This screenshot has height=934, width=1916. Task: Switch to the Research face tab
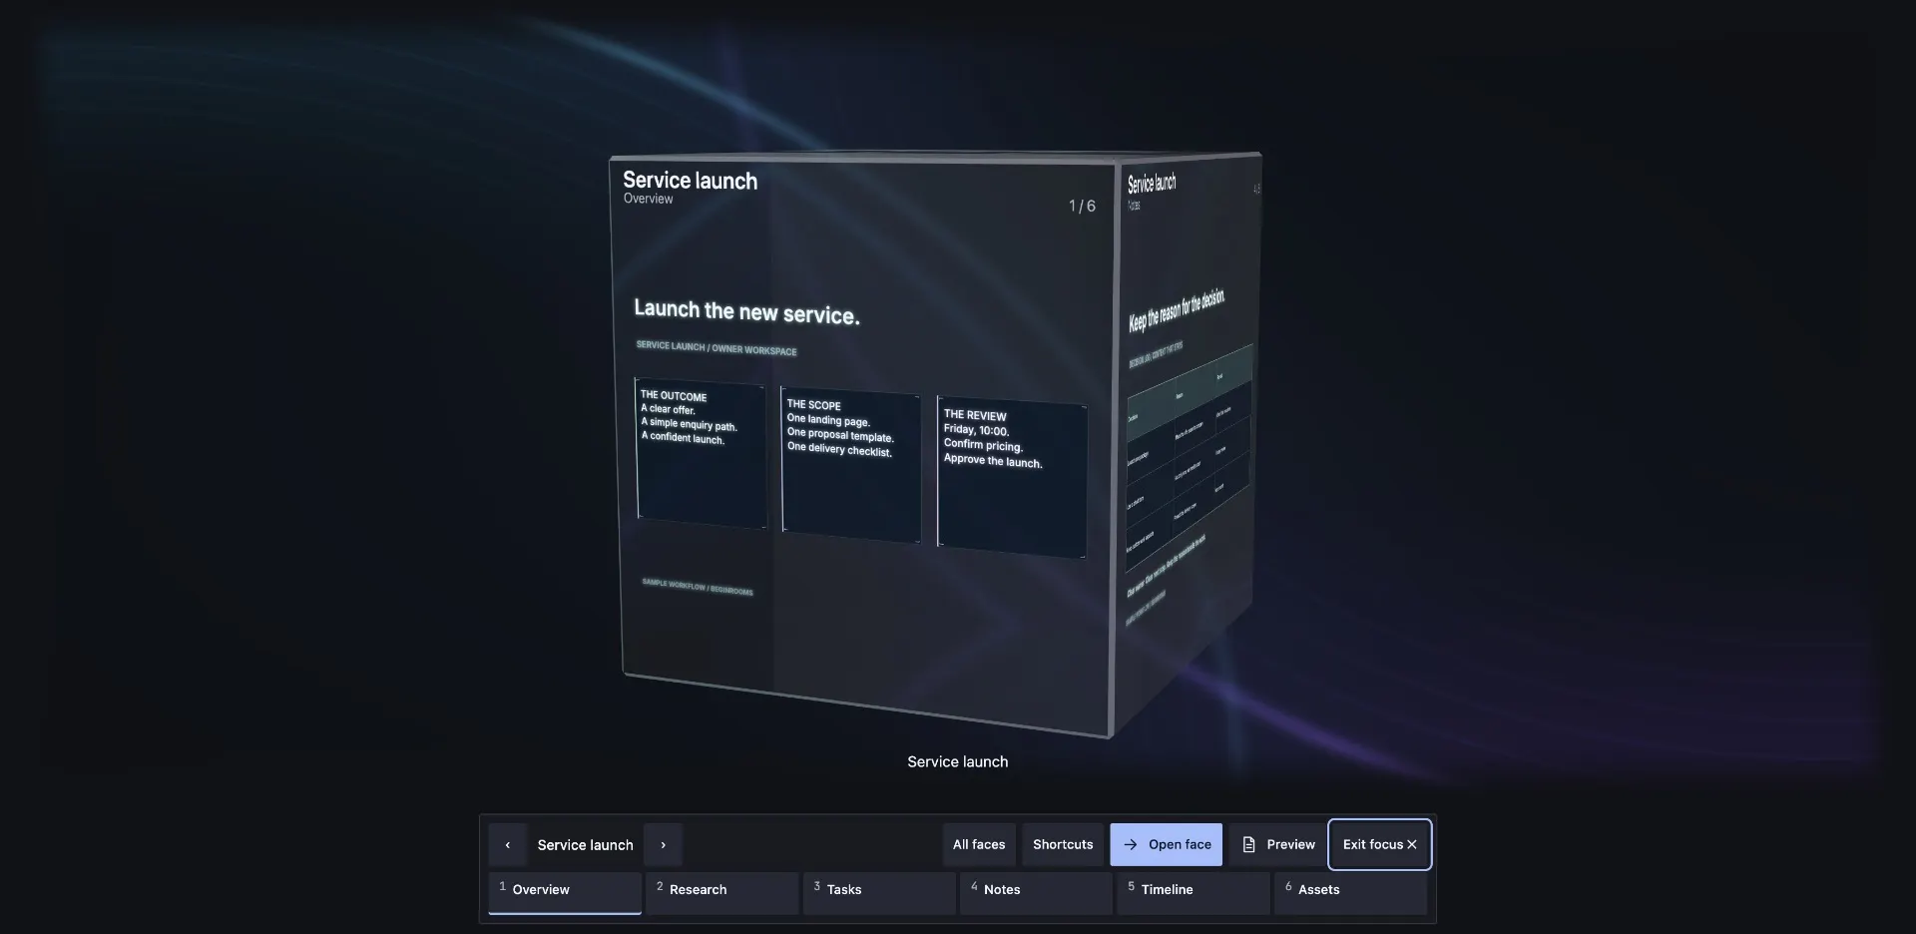pos(721,892)
